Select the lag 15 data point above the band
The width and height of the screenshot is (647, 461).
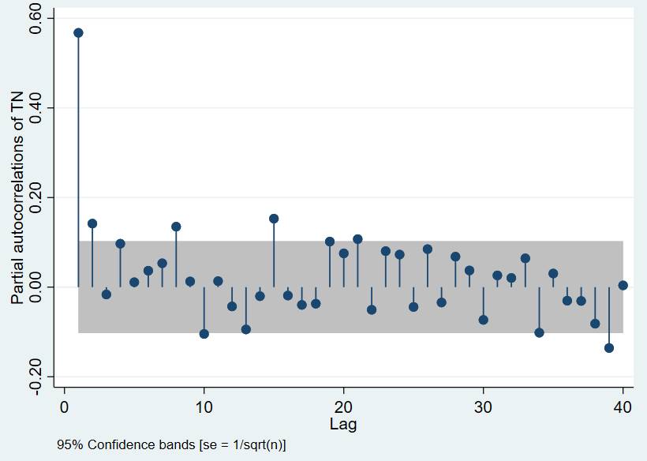pos(274,219)
